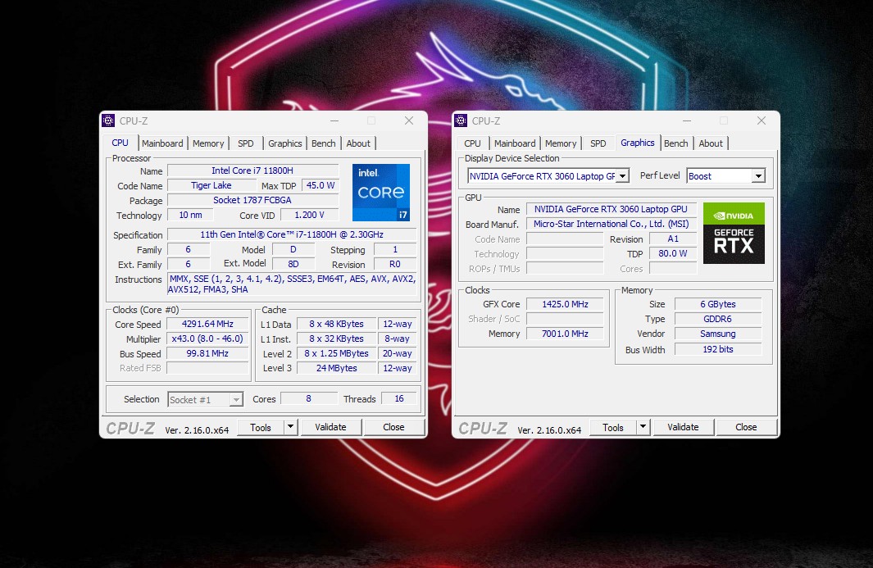Viewport: 873px width, 568px height.
Task: Open the Display Device Selection dropdown
Action: pyautogui.click(x=622, y=176)
